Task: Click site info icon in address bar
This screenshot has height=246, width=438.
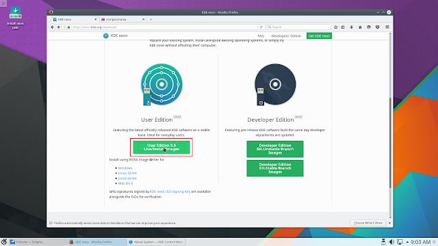Action: pyautogui.click(x=64, y=27)
